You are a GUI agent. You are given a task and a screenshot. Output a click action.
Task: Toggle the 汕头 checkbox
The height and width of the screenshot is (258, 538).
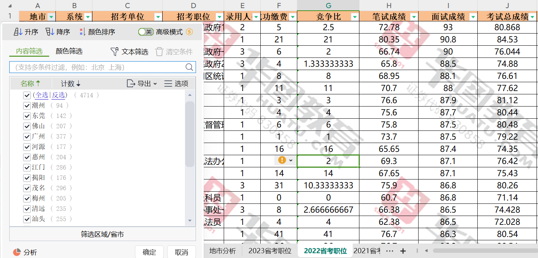[x=27, y=219]
